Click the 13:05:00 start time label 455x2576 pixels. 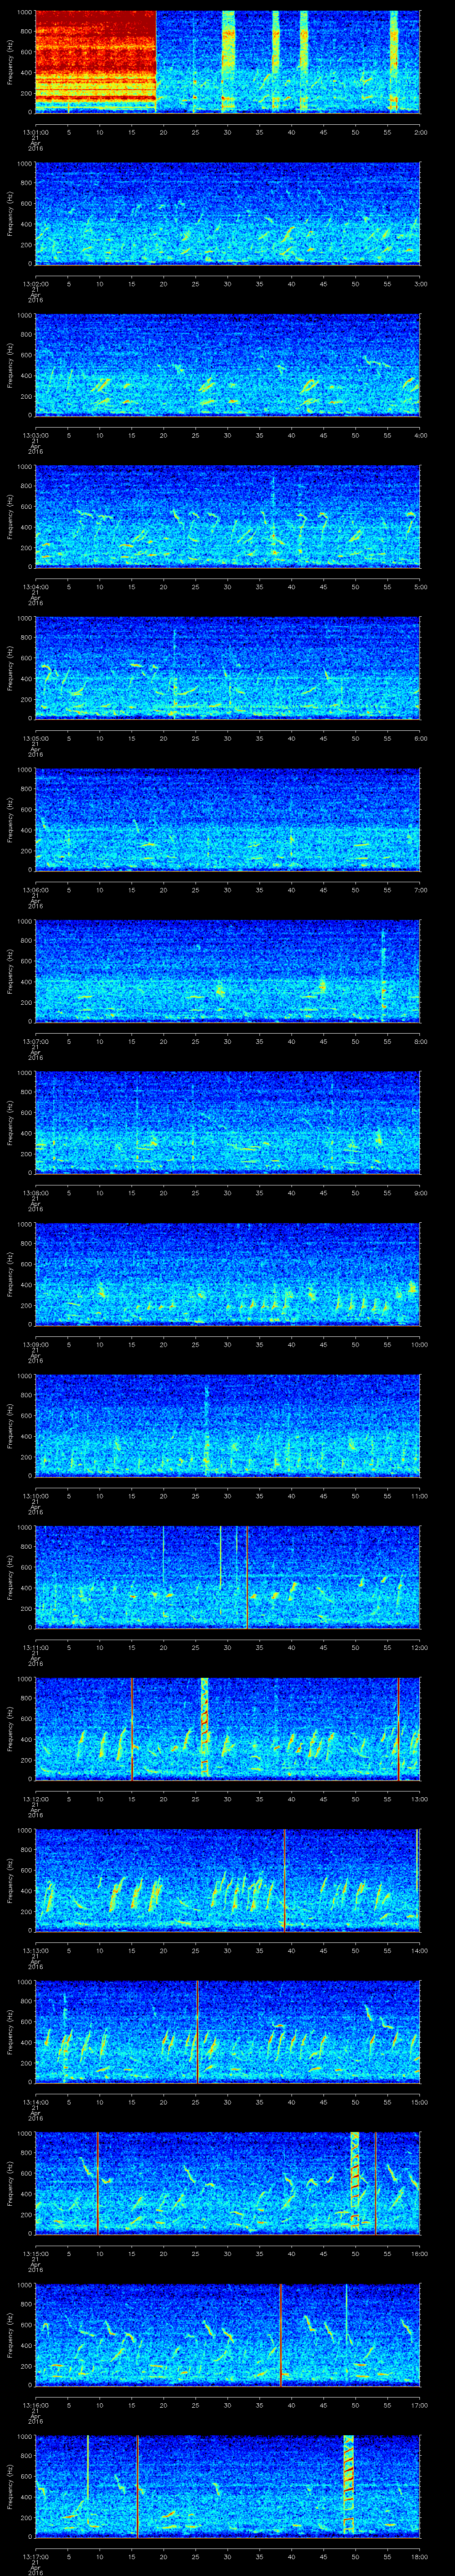click(x=35, y=738)
